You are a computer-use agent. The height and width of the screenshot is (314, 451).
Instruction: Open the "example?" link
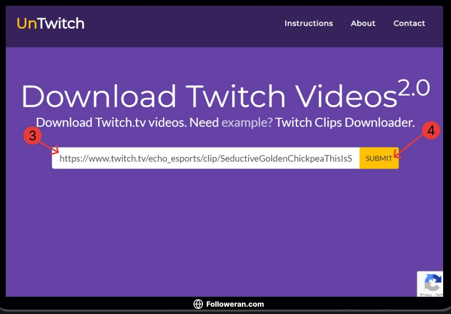[247, 123]
